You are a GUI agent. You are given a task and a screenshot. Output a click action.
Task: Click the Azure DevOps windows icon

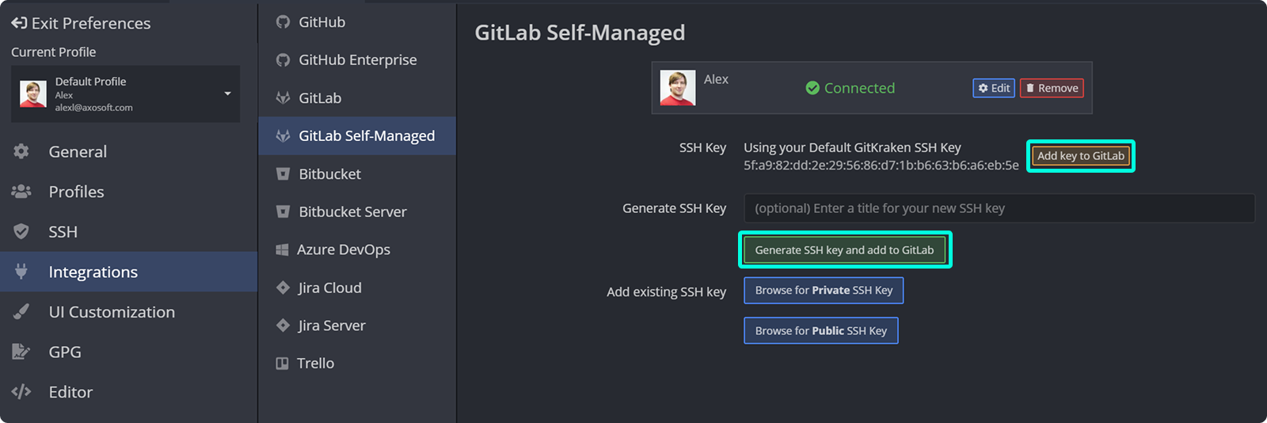(282, 250)
